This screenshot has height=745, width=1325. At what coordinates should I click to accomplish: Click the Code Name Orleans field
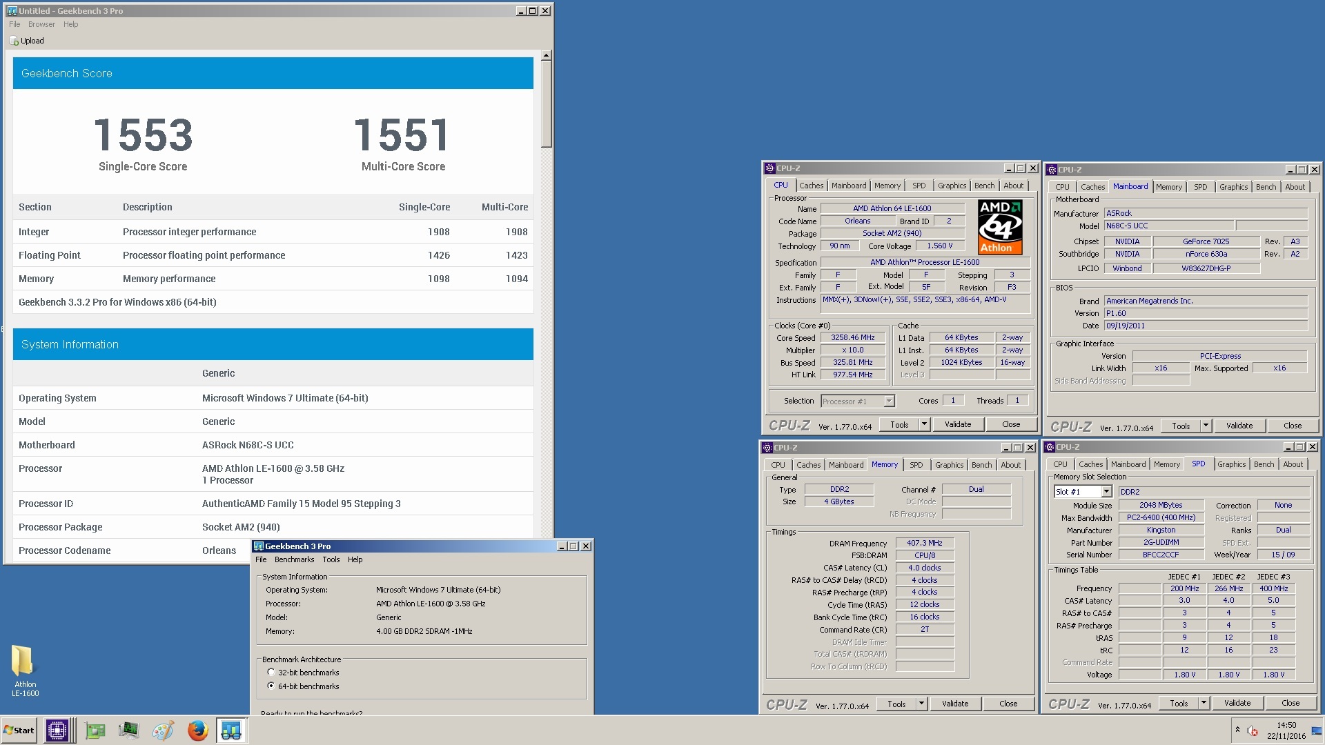[x=857, y=221]
